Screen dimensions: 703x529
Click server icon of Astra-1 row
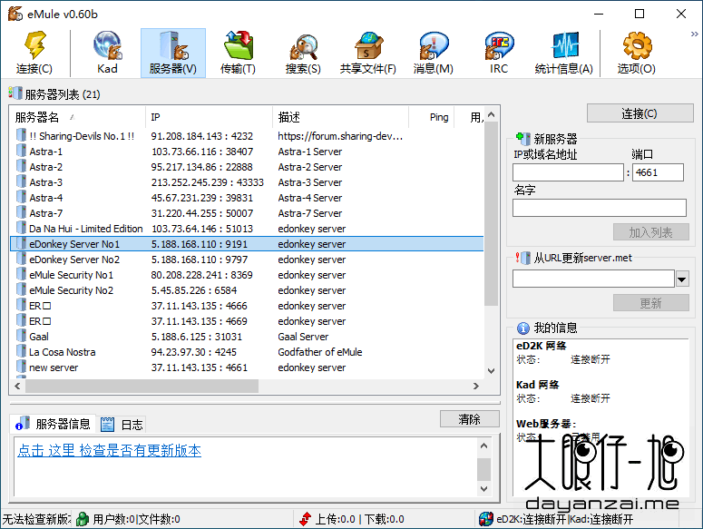click(x=21, y=152)
